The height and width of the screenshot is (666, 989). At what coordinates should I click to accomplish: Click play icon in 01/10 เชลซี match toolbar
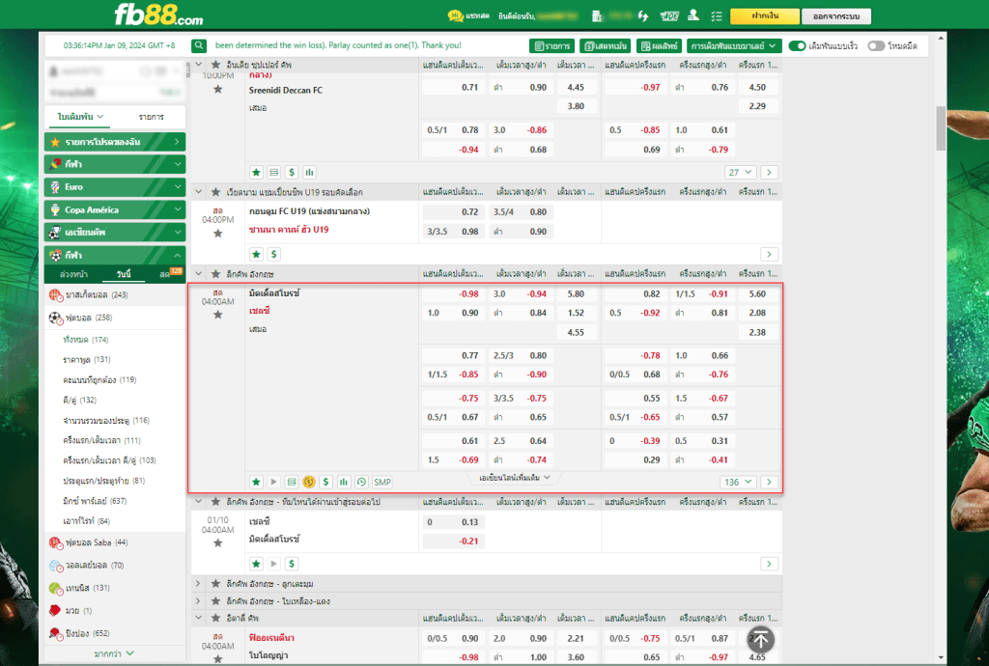[273, 564]
